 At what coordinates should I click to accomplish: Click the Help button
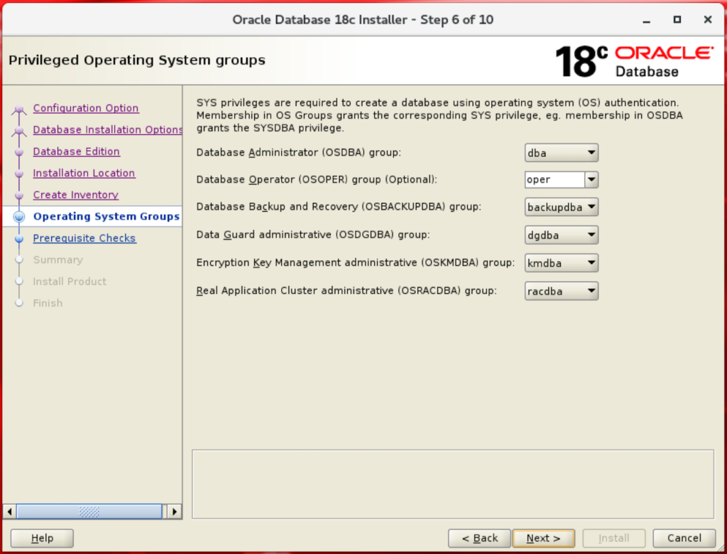[x=42, y=538]
